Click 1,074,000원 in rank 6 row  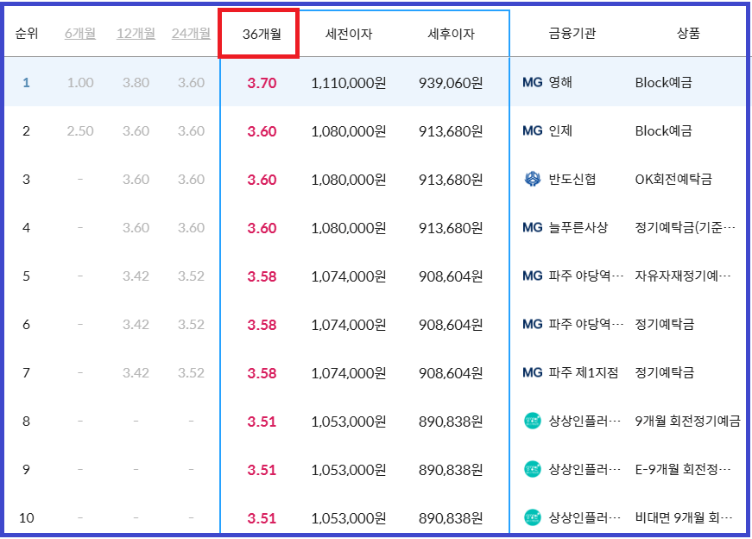click(x=349, y=325)
